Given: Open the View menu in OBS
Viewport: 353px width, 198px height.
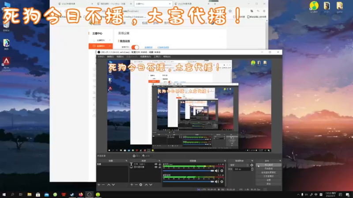Looking at the screenshot, I should click(120, 57).
